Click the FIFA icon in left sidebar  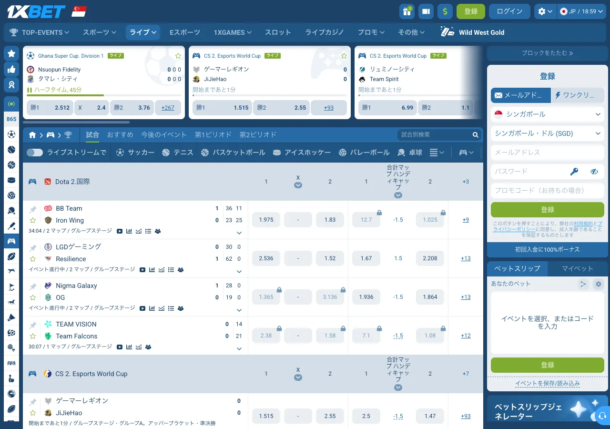click(11, 363)
